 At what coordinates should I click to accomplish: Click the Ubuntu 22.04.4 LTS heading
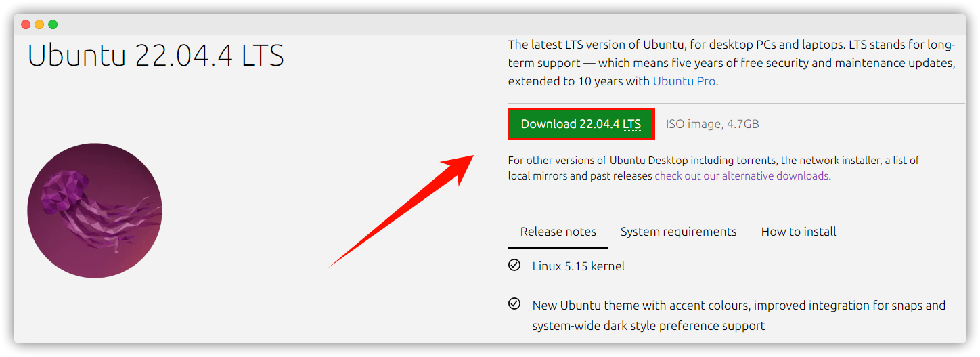(156, 56)
